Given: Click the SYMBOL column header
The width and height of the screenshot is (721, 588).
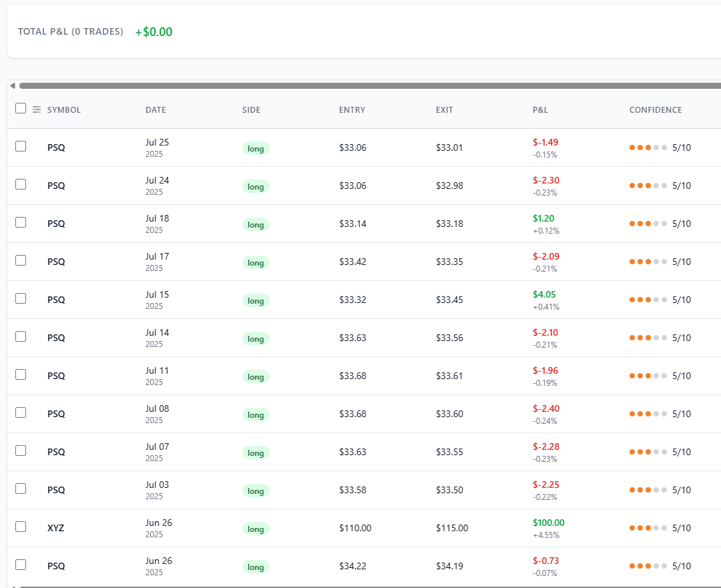Looking at the screenshot, I should click(x=63, y=110).
